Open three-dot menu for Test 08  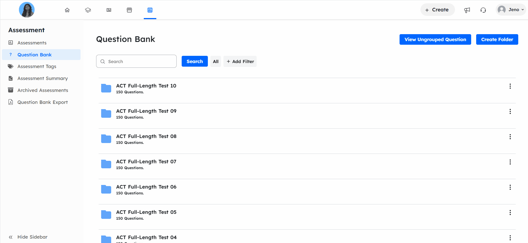pyautogui.click(x=510, y=137)
